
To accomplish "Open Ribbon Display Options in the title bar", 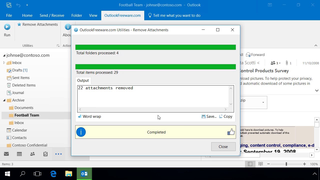I will tap(270, 5).
